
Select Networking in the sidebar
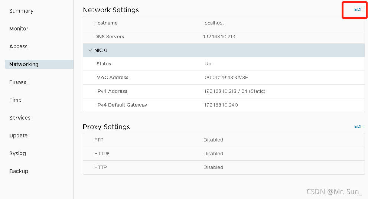(x=24, y=64)
